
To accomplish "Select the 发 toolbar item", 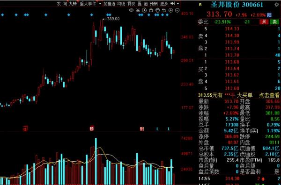I will [x=59, y=4].
